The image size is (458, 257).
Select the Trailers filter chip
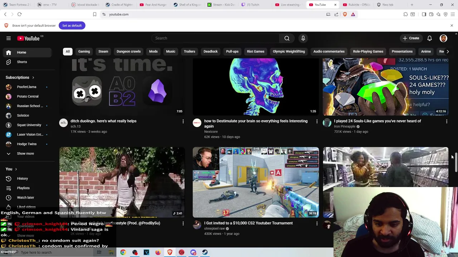189,51
